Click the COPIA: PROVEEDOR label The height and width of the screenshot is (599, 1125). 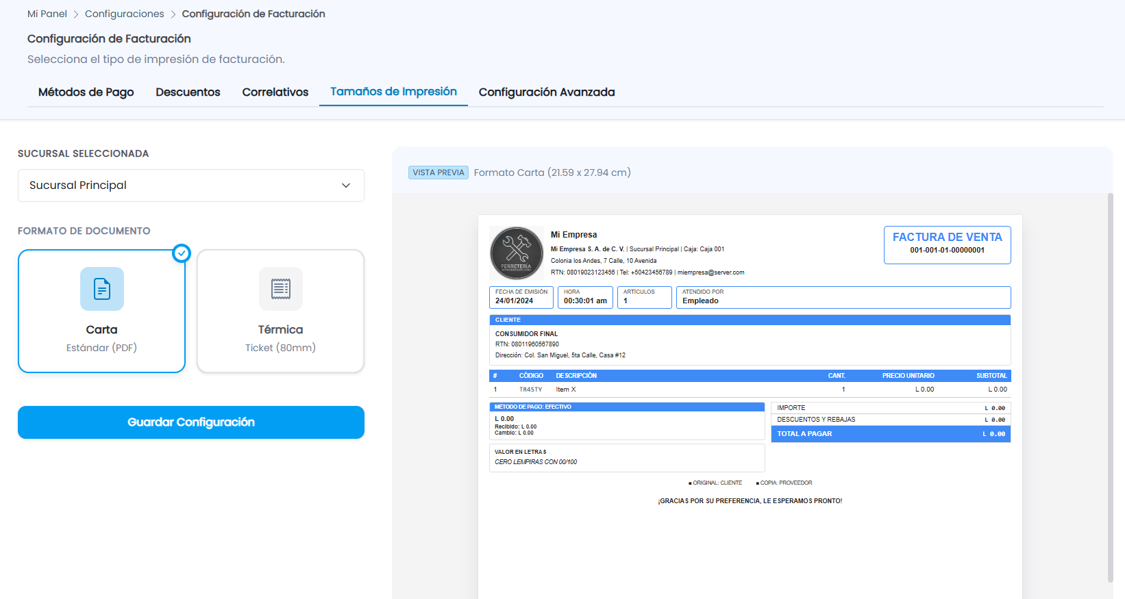click(x=784, y=483)
